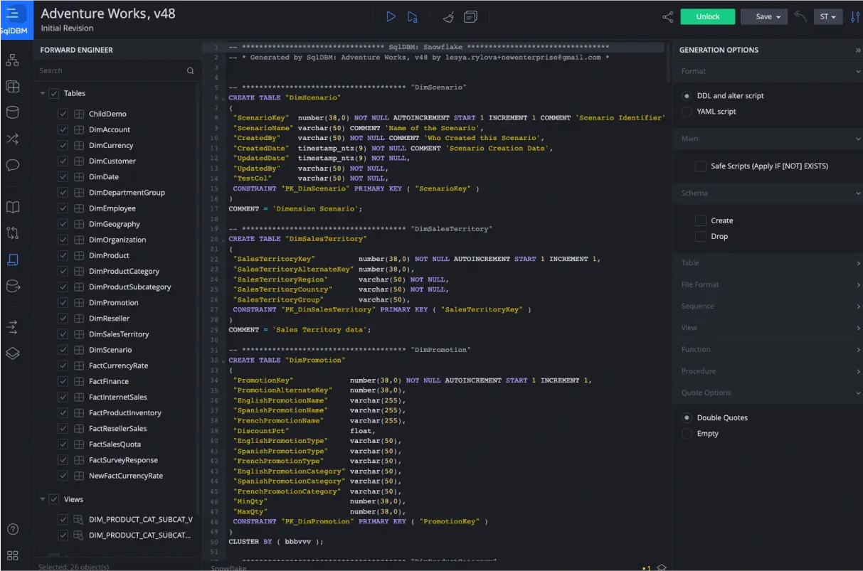Collapse the Tables tree group

coord(43,93)
